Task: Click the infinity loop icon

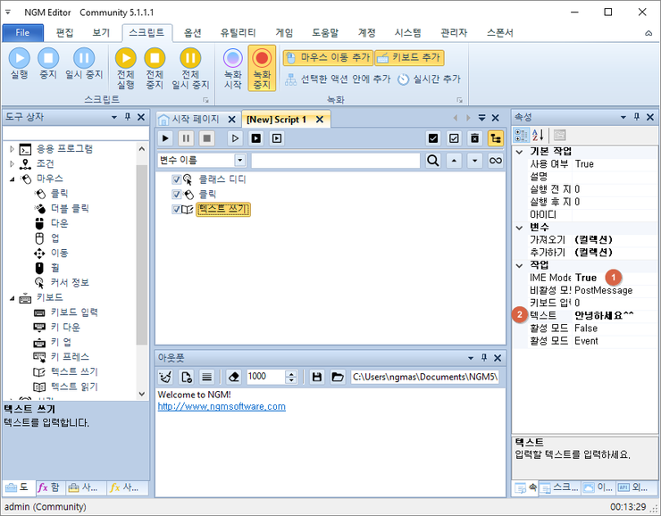Action: (496, 161)
